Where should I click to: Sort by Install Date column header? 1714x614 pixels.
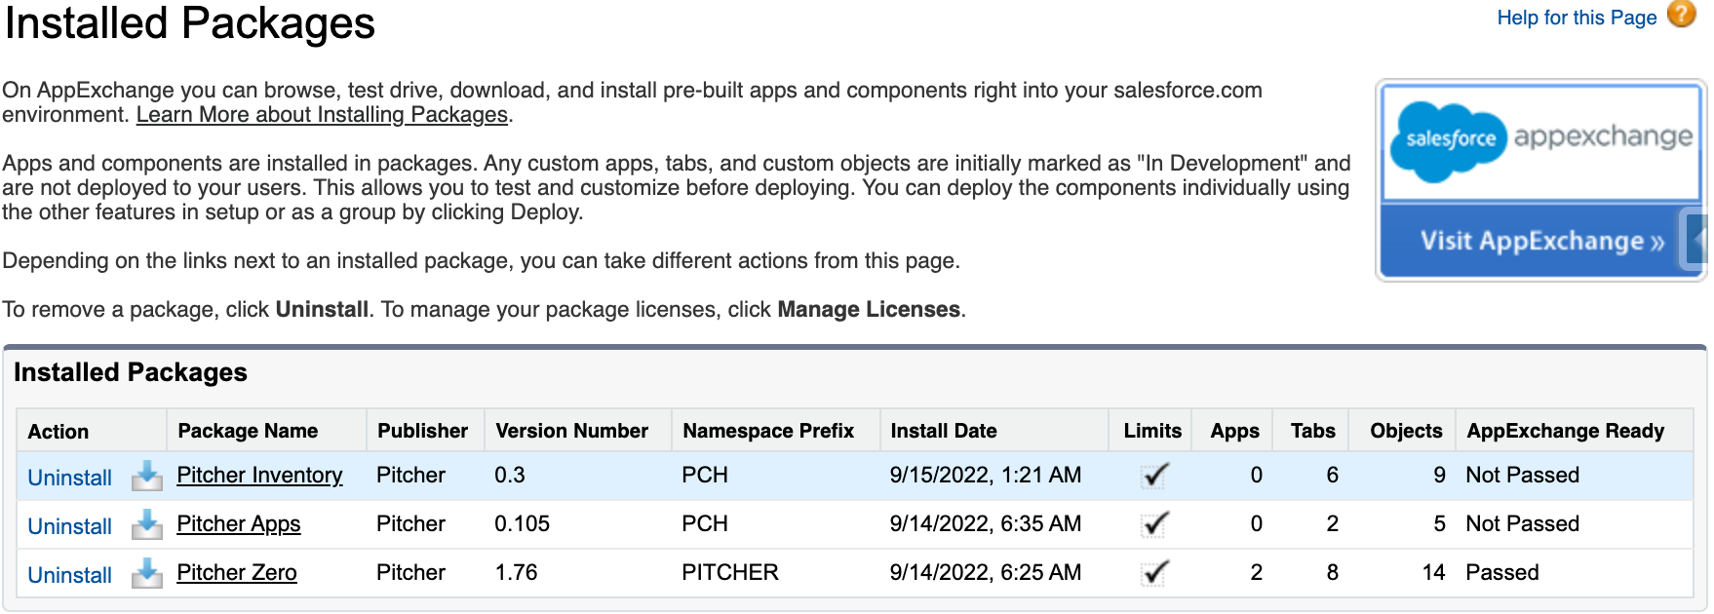(943, 431)
